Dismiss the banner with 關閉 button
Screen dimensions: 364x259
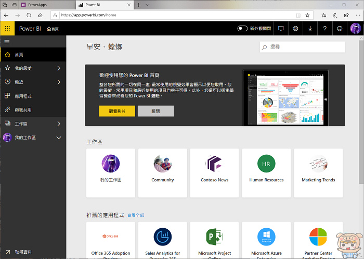[x=155, y=111]
